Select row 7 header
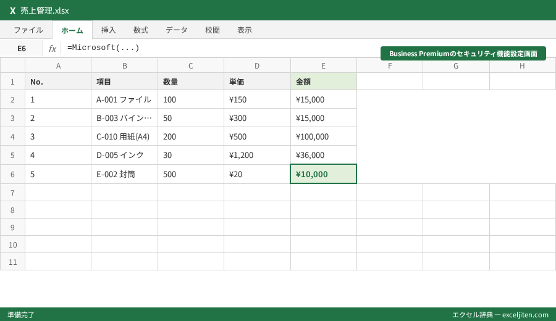The height and width of the screenshot is (321, 556). [12, 193]
